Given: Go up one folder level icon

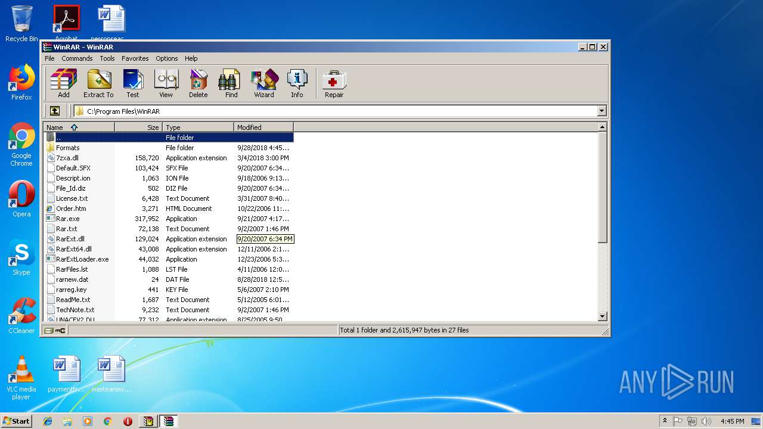Looking at the screenshot, I should 54,111.
